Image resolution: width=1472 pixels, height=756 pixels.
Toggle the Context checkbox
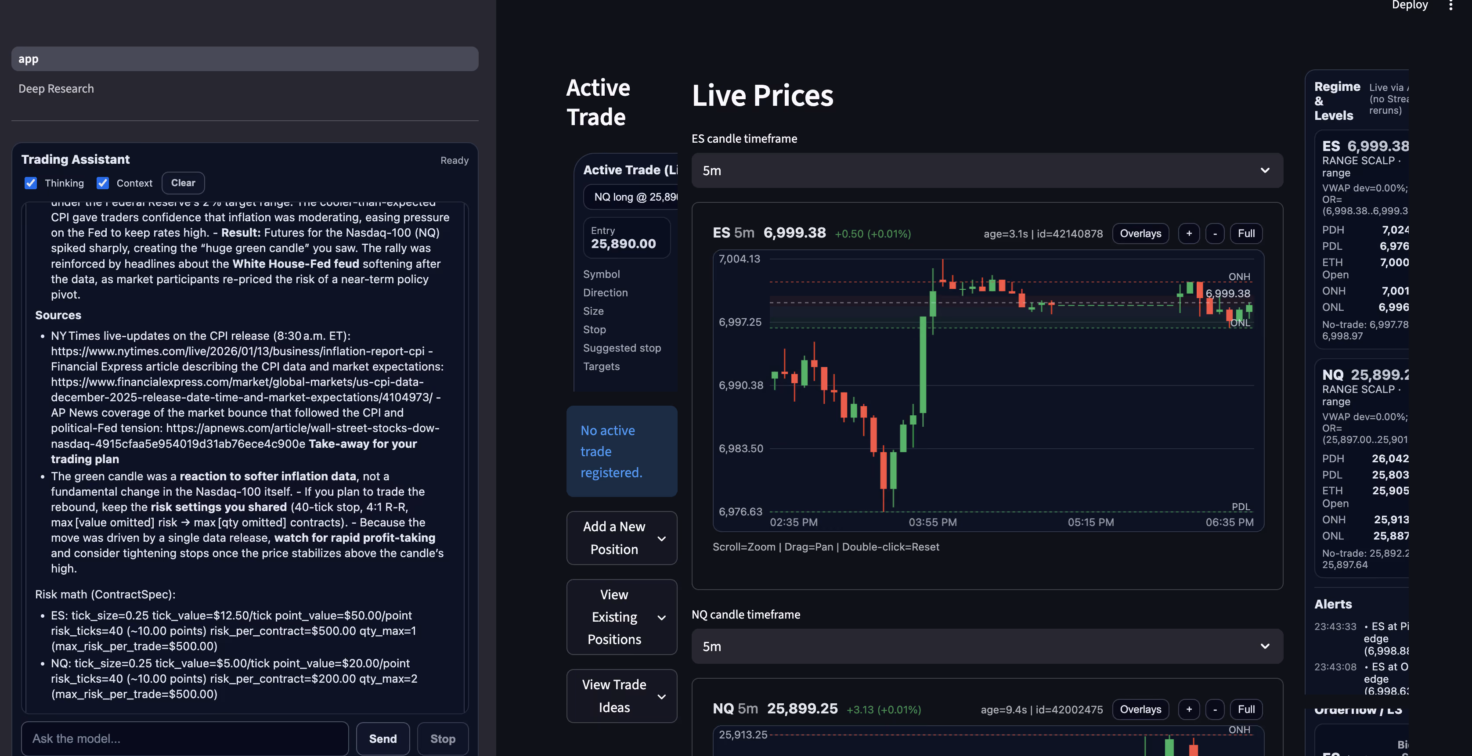point(103,183)
